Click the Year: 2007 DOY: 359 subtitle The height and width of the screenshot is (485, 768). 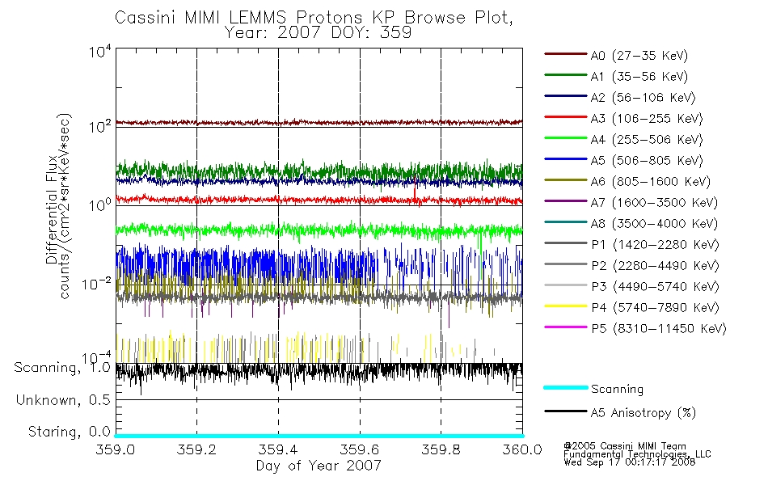click(318, 33)
